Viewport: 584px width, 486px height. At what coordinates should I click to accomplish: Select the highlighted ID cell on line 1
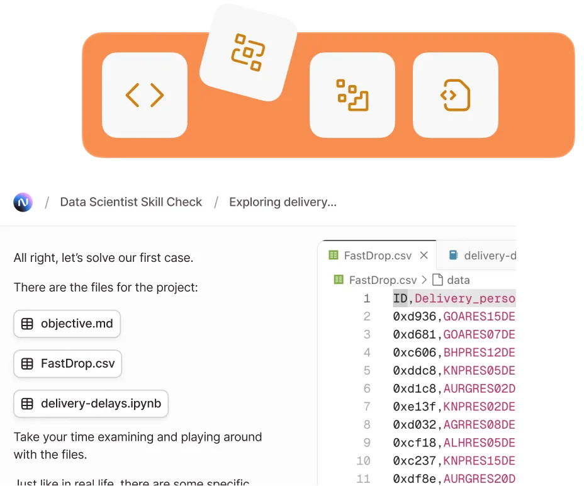(400, 298)
